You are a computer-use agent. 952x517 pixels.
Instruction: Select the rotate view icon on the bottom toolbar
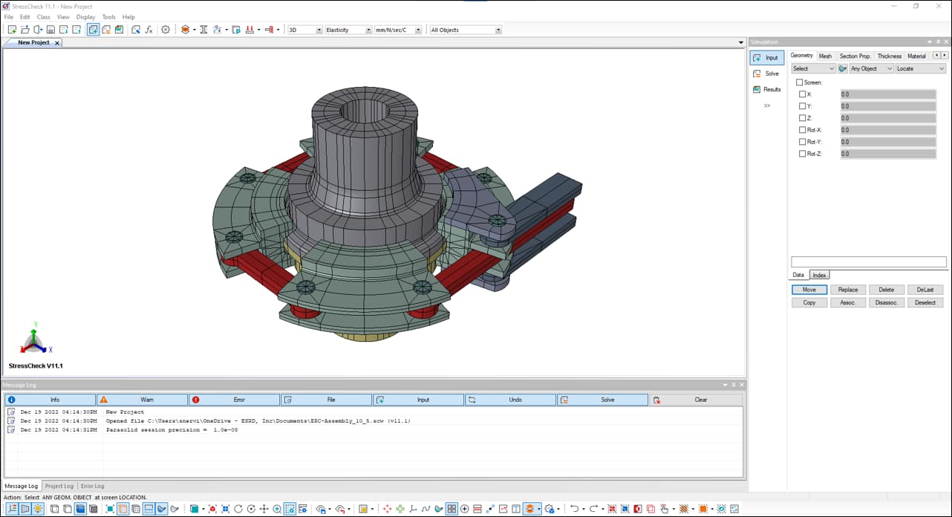238,510
